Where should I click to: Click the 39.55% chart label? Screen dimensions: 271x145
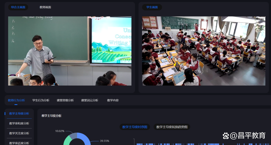(x=105, y=141)
